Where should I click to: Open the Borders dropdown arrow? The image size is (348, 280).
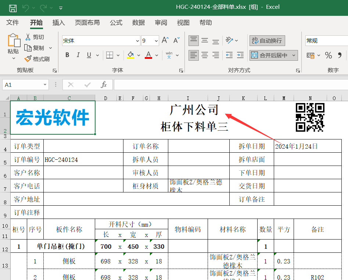pos(118,55)
